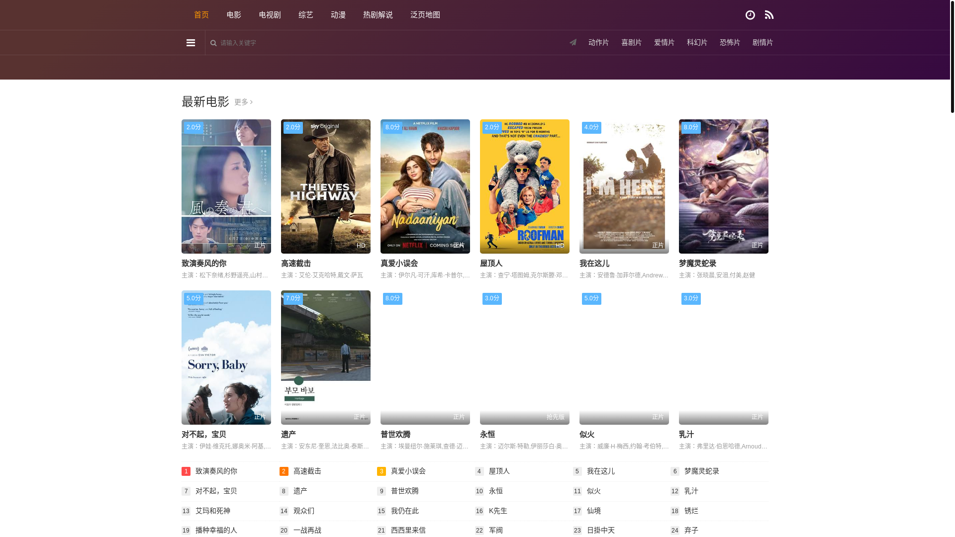Open the 热剧解说 menu item
The height and width of the screenshot is (537, 955).
[x=378, y=15]
